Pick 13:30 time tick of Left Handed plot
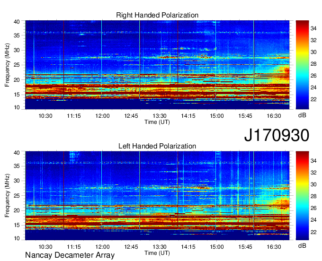 point(160,247)
